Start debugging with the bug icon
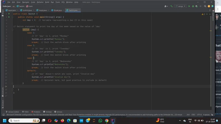Image resolution: width=221 pixels, height=124 pixels. coord(193,6)
